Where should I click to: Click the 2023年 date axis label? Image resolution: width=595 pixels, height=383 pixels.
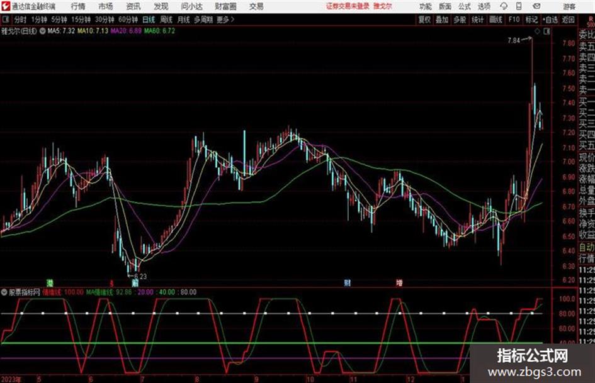coord(11,379)
